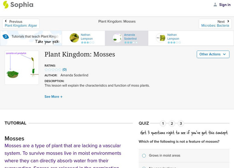Click first Nathan Lampson tutorial avatar
234x168 pixels.
pos(74,38)
